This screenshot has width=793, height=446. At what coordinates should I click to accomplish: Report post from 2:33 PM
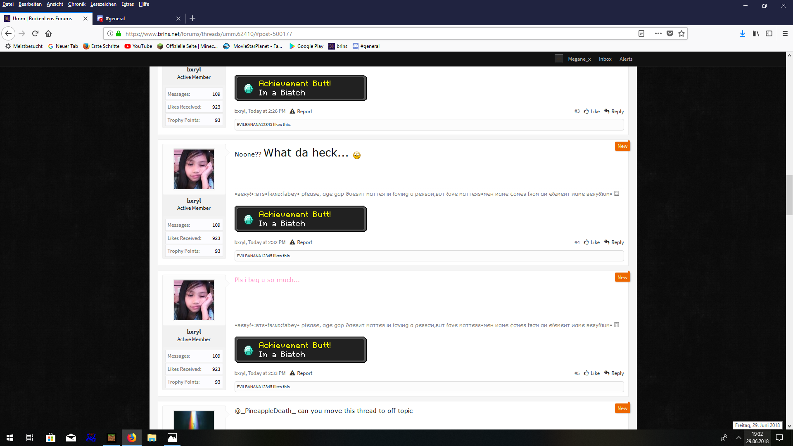(x=301, y=373)
